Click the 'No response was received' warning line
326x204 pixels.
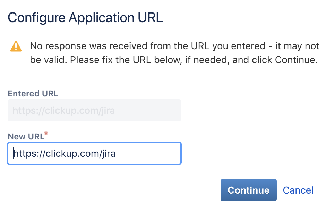coord(174,46)
